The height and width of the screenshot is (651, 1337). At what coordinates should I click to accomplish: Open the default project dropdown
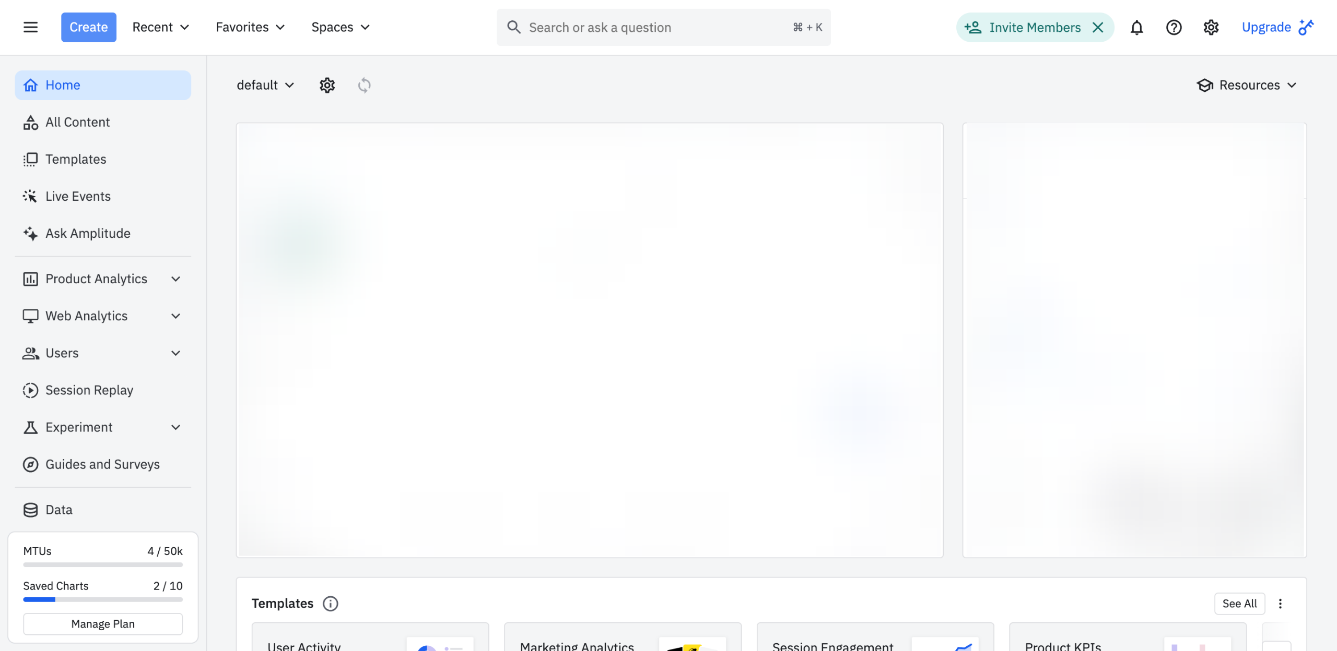coord(265,85)
